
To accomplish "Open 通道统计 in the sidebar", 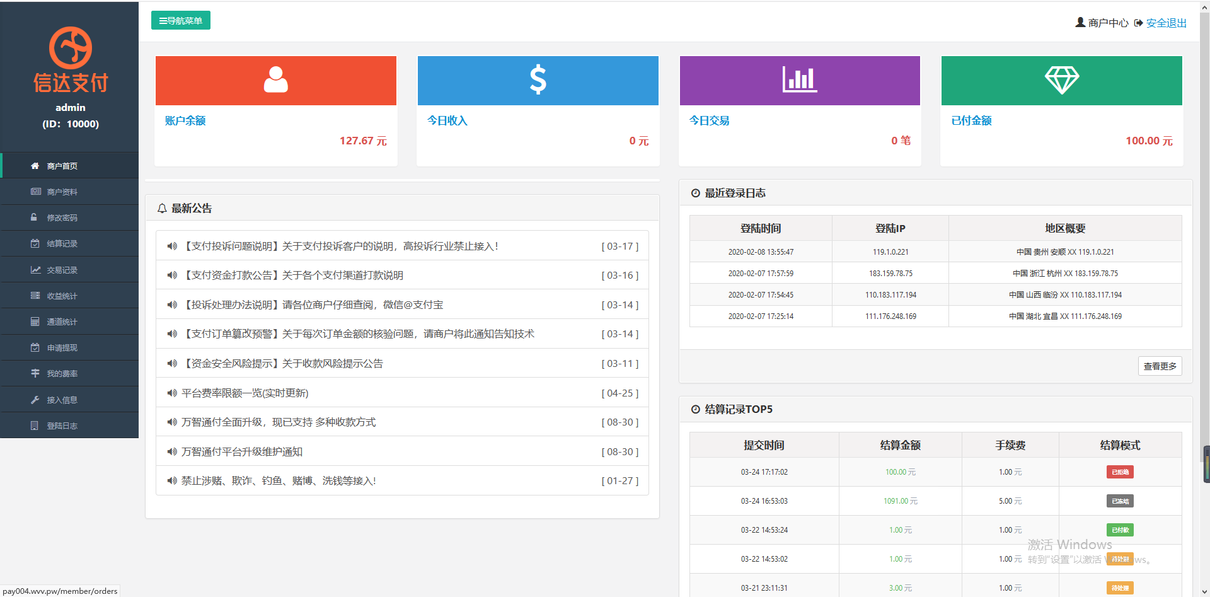I will tap(69, 322).
